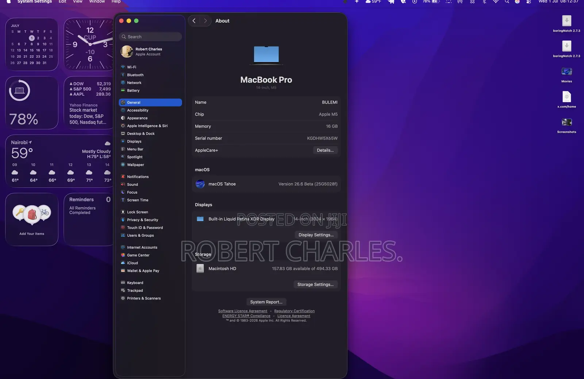Open Bluetooth settings in sidebar

(150, 75)
